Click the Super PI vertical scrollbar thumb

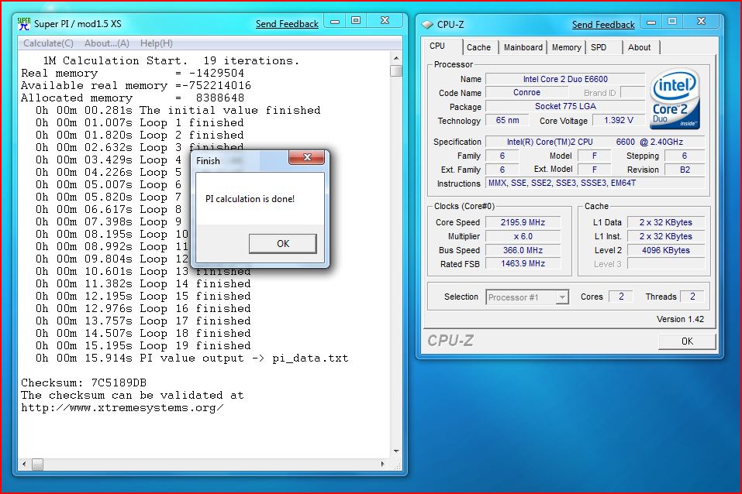(x=396, y=71)
